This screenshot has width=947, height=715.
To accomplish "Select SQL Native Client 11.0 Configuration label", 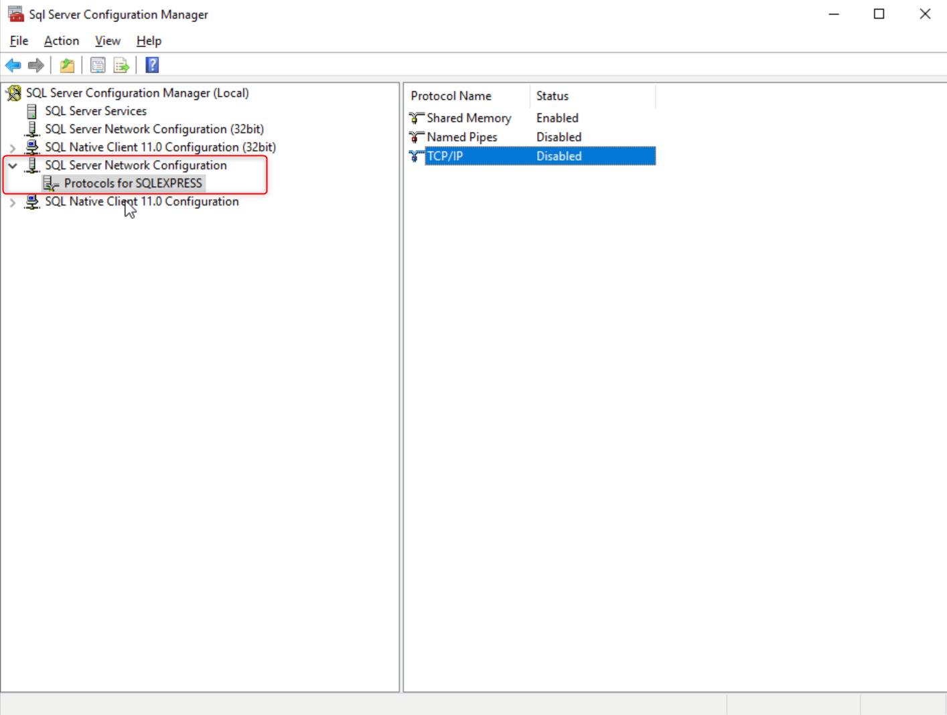I will click(x=142, y=202).
